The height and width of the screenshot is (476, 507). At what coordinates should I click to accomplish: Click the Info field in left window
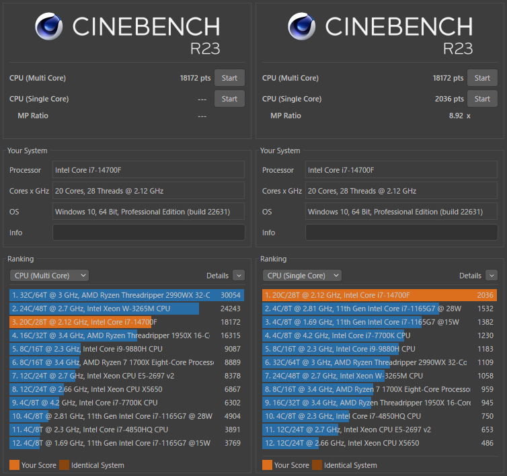(x=149, y=233)
